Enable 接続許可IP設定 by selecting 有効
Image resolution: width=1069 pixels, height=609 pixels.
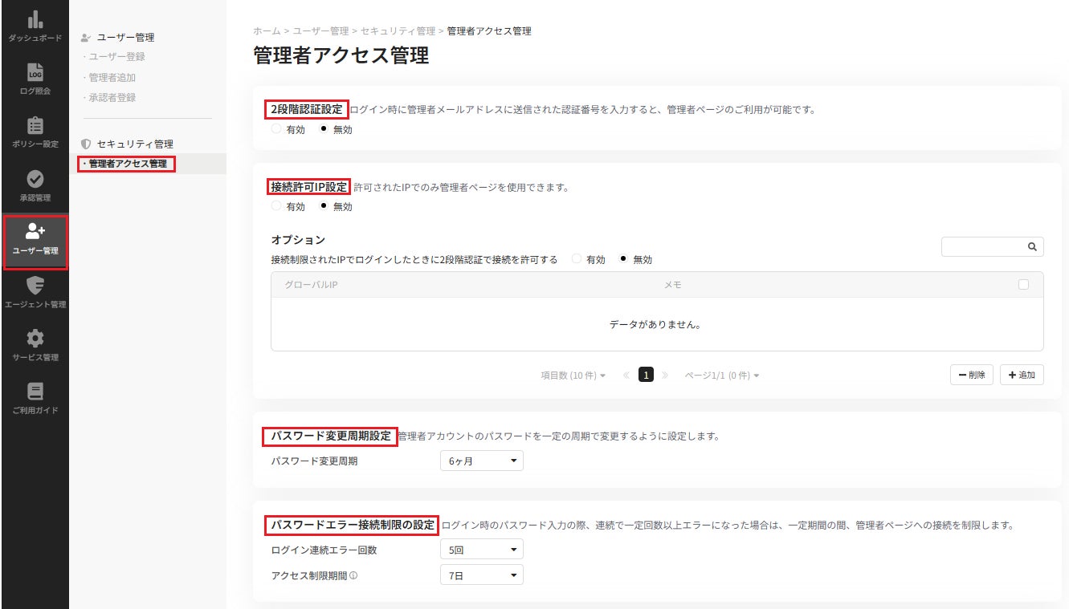277,206
